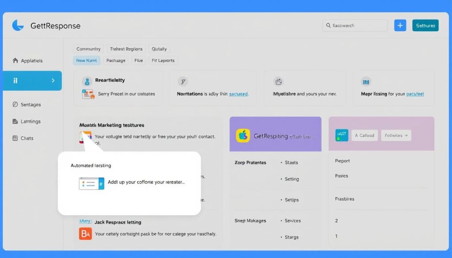Open Appliatiels home icon in sidebar

coord(15,61)
